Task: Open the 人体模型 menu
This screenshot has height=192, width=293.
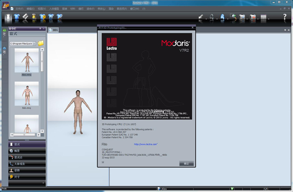Action: pyautogui.click(x=54, y=9)
